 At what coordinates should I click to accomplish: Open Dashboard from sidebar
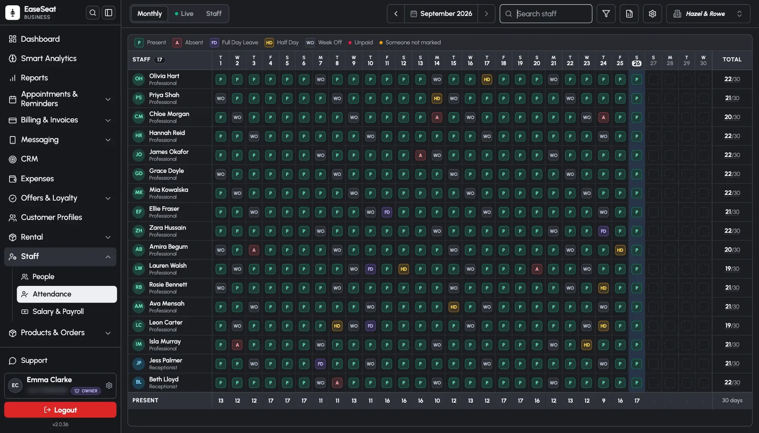(61, 39)
